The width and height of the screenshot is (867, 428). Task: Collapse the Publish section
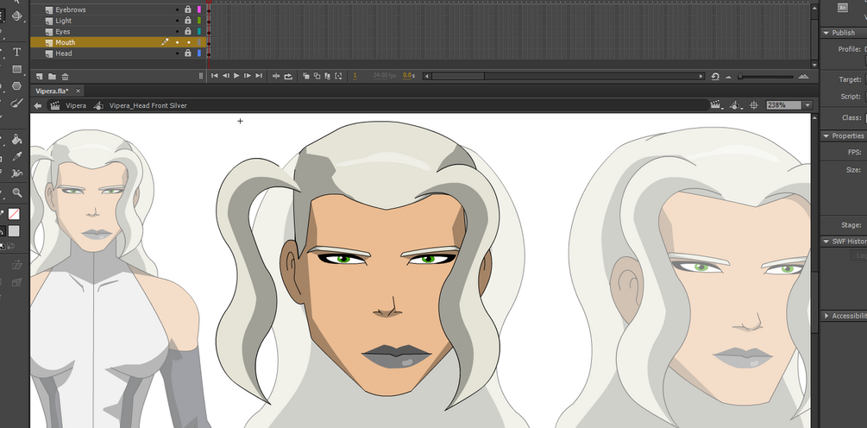(x=826, y=33)
